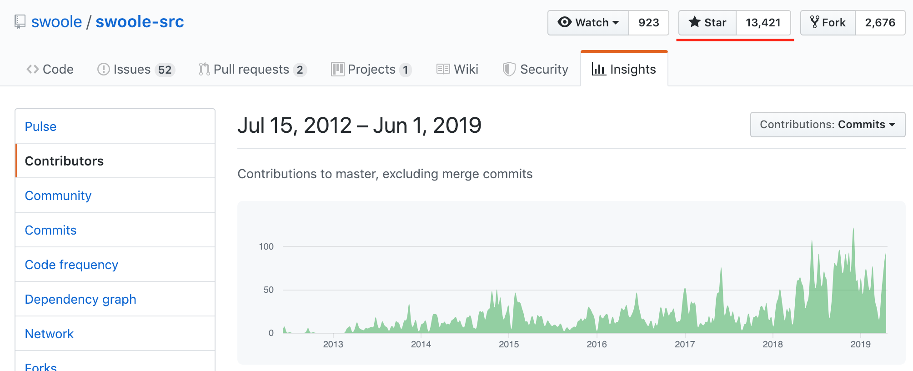
Task: Open Pulse in the sidebar
Action: [x=115, y=126]
